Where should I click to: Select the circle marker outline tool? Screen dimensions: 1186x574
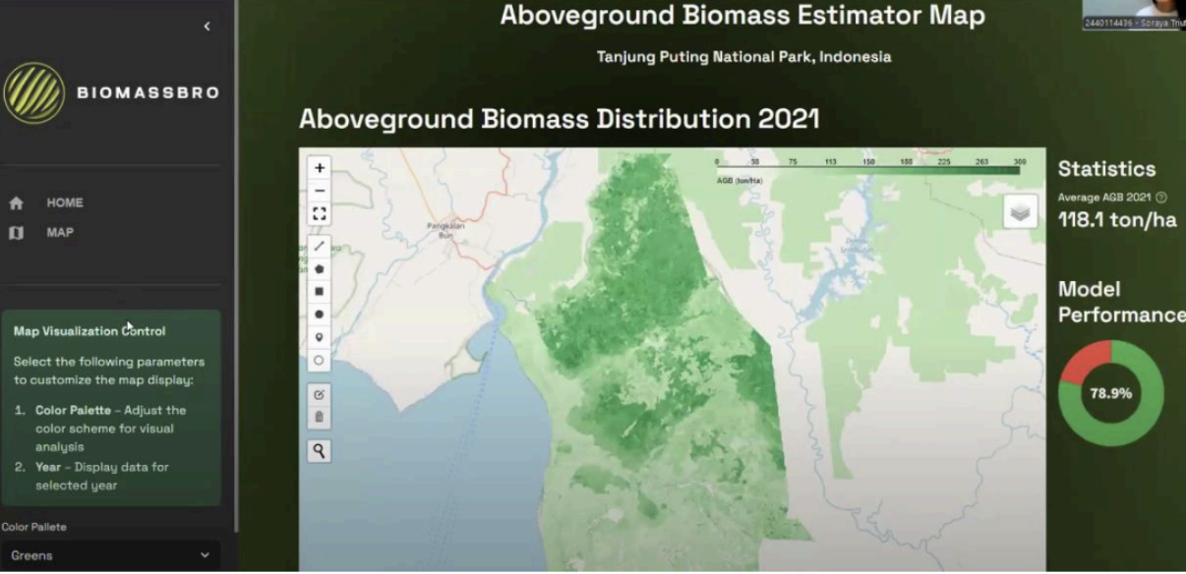(x=319, y=361)
